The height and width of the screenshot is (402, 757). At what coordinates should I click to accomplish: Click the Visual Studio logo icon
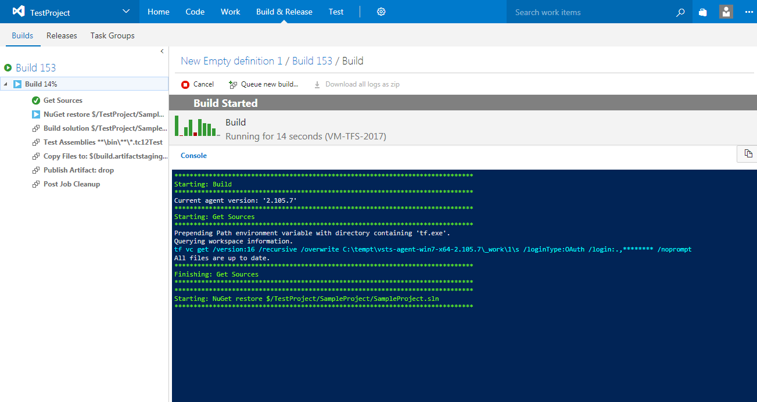[18, 12]
